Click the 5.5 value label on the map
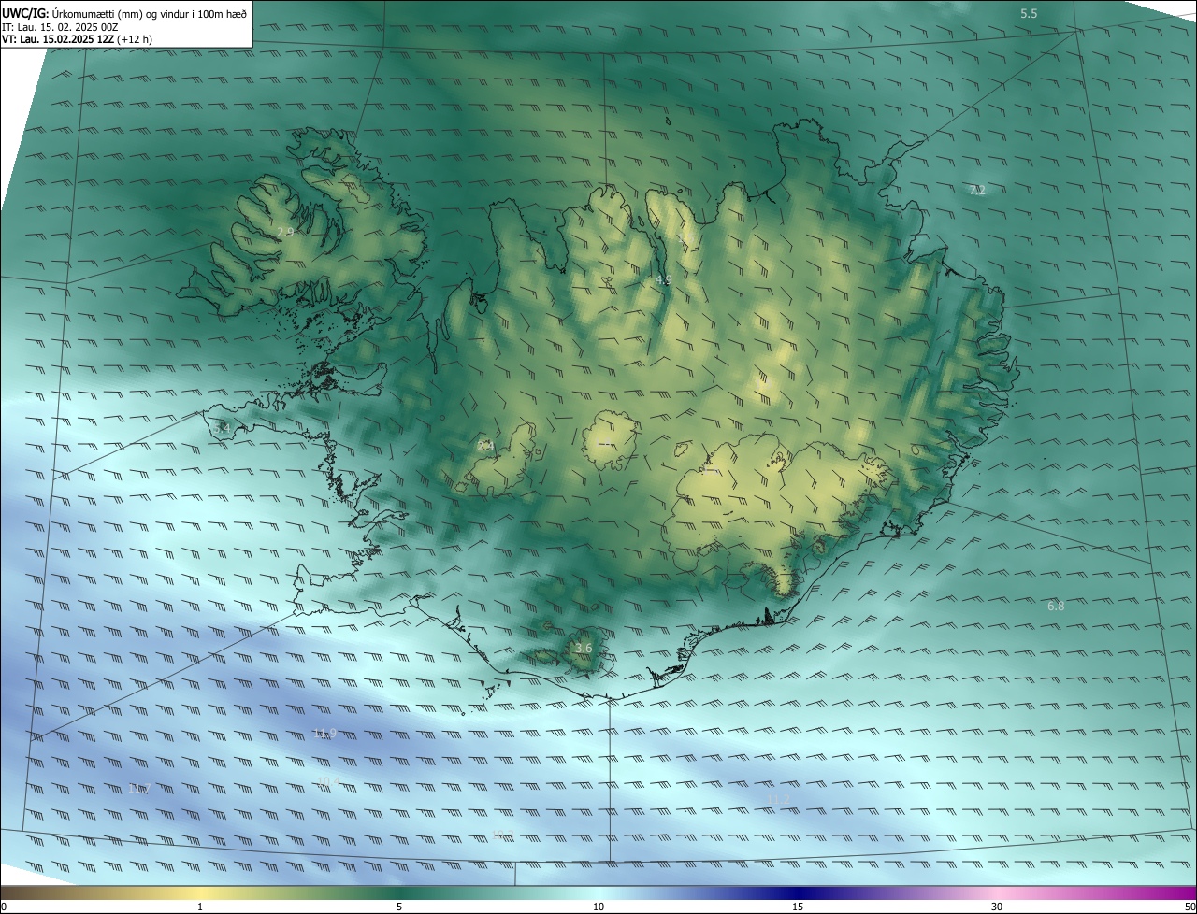The image size is (1197, 914). (1029, 13)
